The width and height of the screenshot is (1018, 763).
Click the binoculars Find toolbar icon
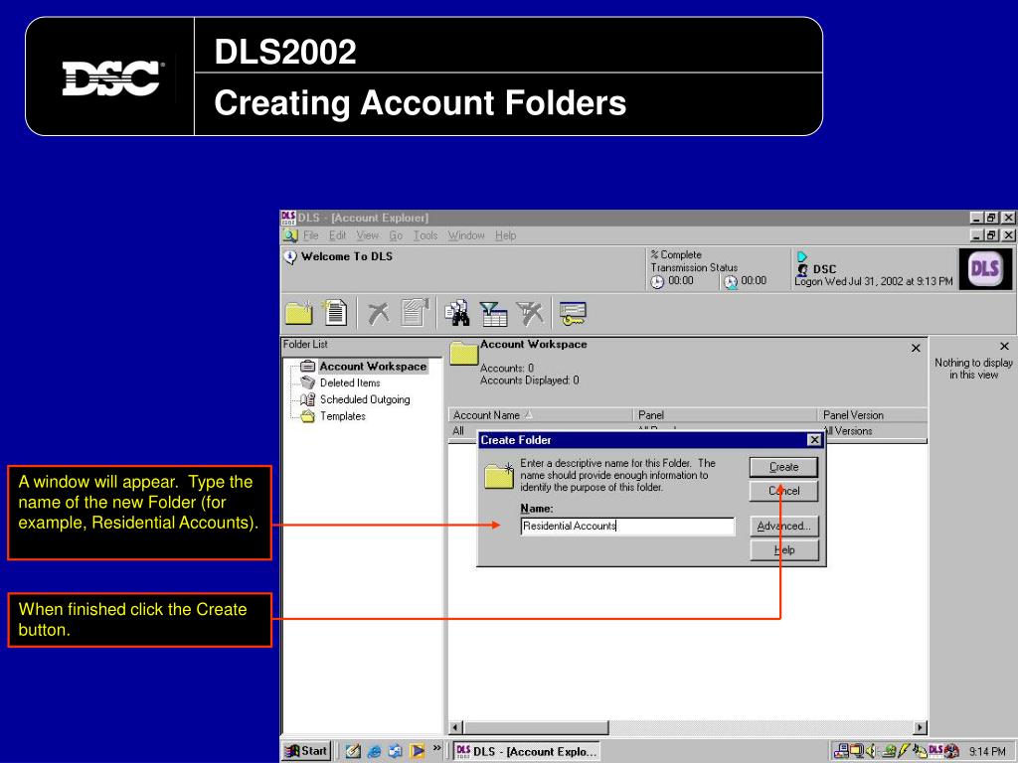tap(457, 313)
